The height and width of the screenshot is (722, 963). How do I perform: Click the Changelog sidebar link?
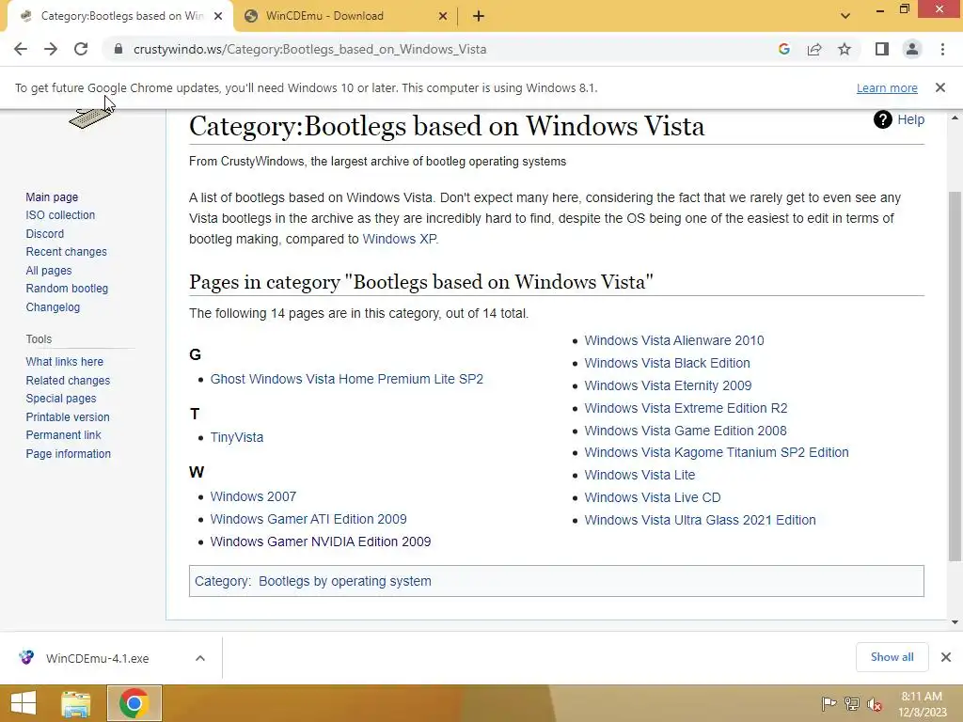[53, 307]
